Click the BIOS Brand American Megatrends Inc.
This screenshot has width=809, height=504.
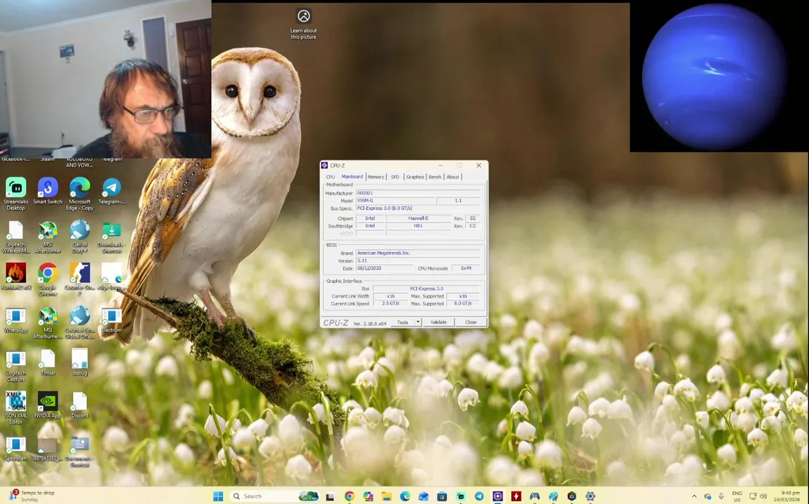[417, 253]
